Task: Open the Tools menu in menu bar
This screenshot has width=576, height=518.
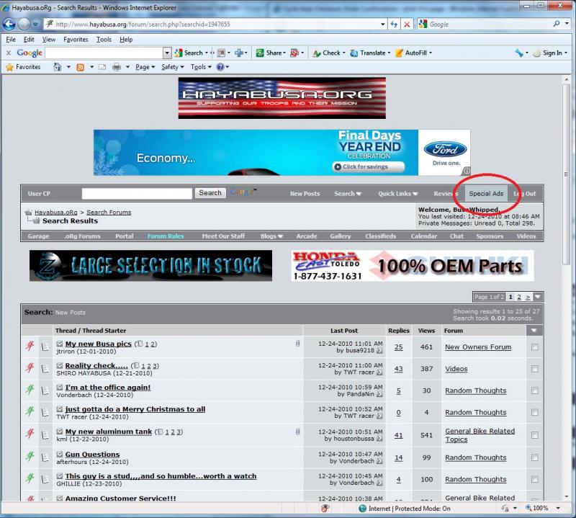Action: click(104, 40)
